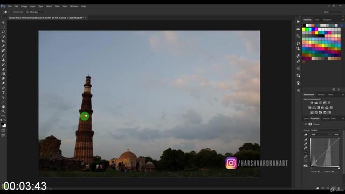The width and height of the screenshot is (345, 194).
Task: Open Properties panel options menu
Action: (x=343, y=119)
